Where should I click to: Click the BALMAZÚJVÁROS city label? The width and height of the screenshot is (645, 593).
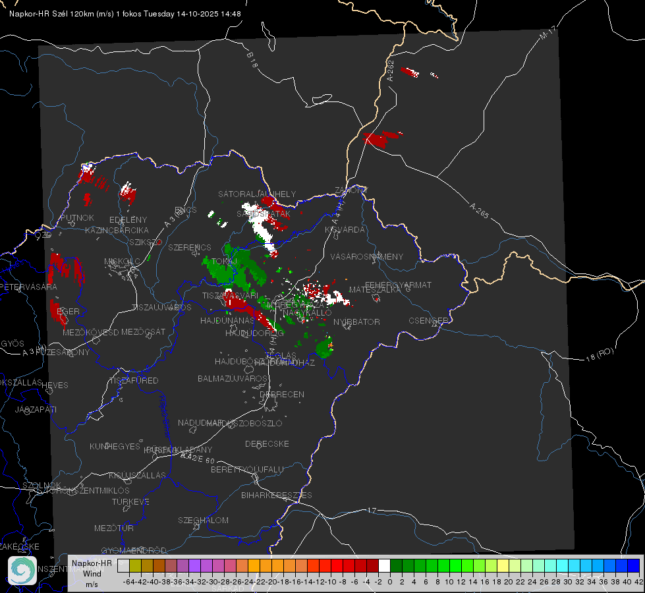(x=233, y=378)
